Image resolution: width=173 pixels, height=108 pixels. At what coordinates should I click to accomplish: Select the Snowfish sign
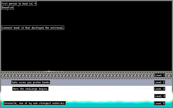click(x=7, y=8)
